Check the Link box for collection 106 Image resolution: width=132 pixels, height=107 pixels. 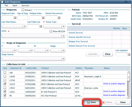[5, 72]
